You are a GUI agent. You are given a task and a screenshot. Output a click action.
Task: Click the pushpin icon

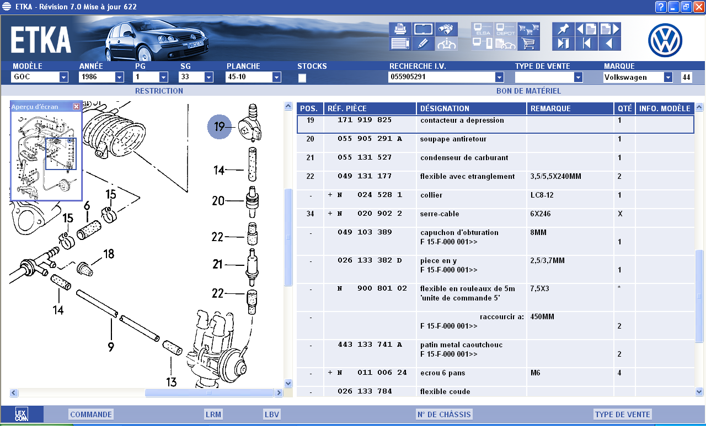(563, 29)
